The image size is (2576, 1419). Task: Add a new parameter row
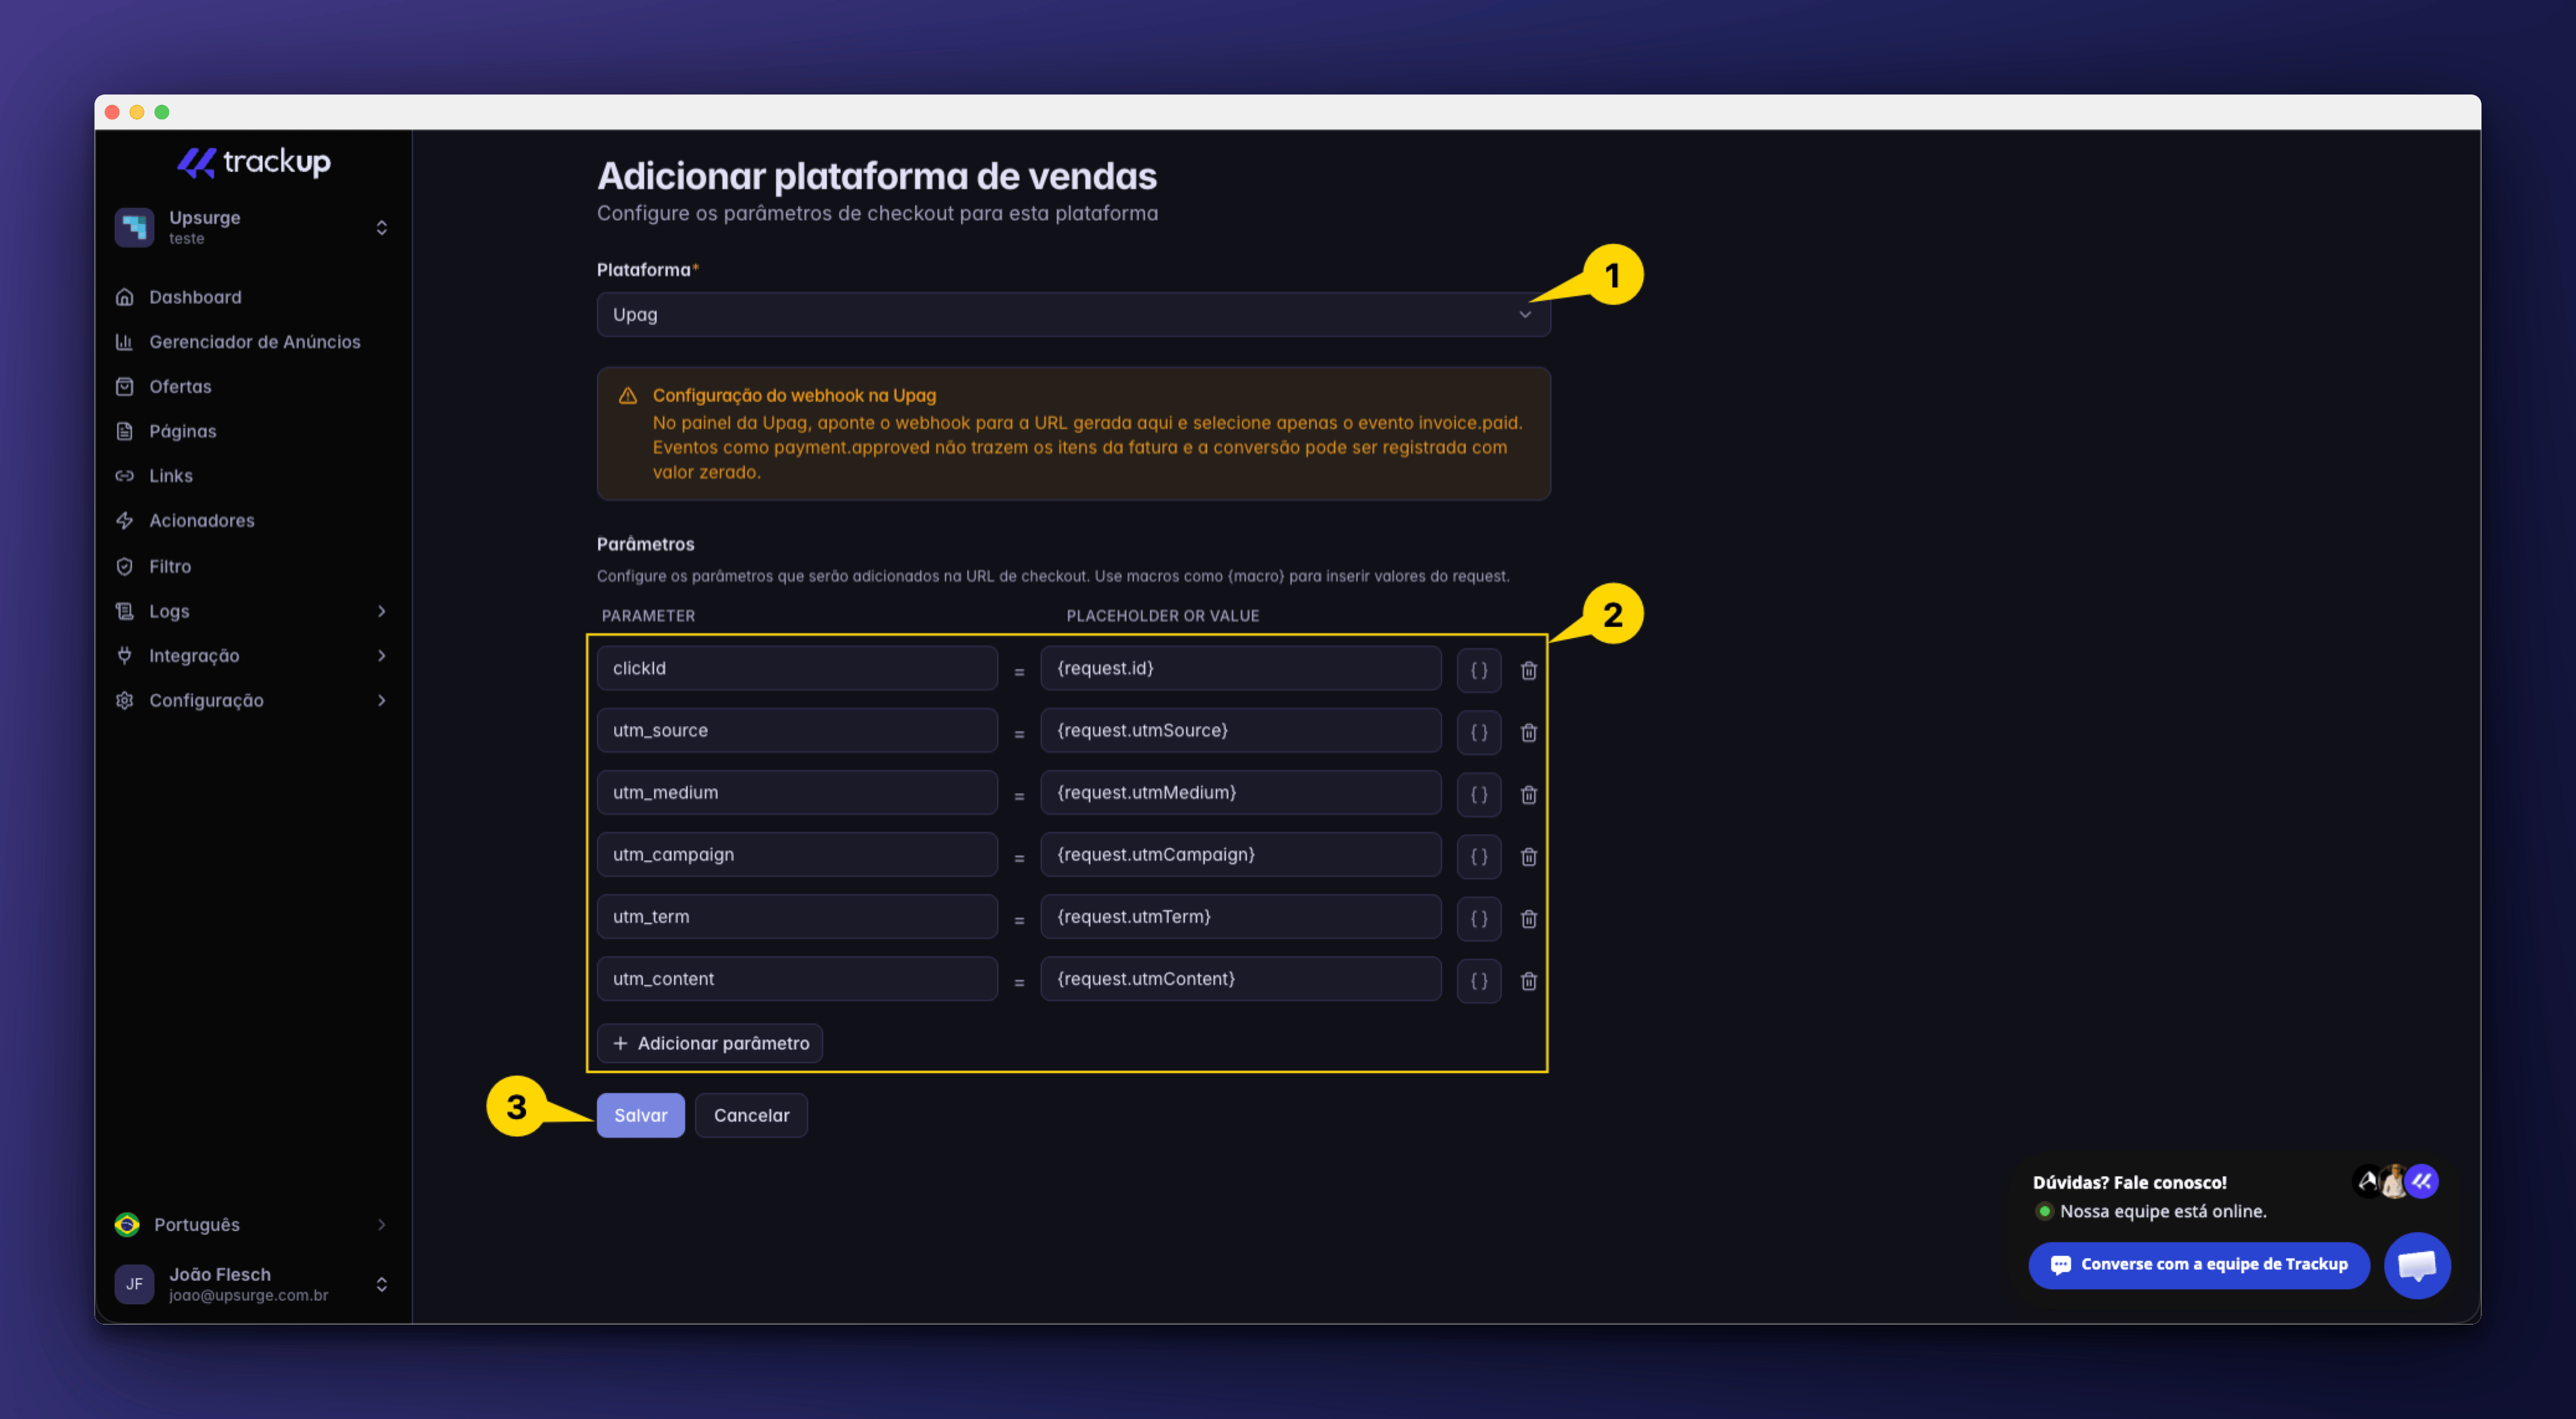coord(710,1043)
